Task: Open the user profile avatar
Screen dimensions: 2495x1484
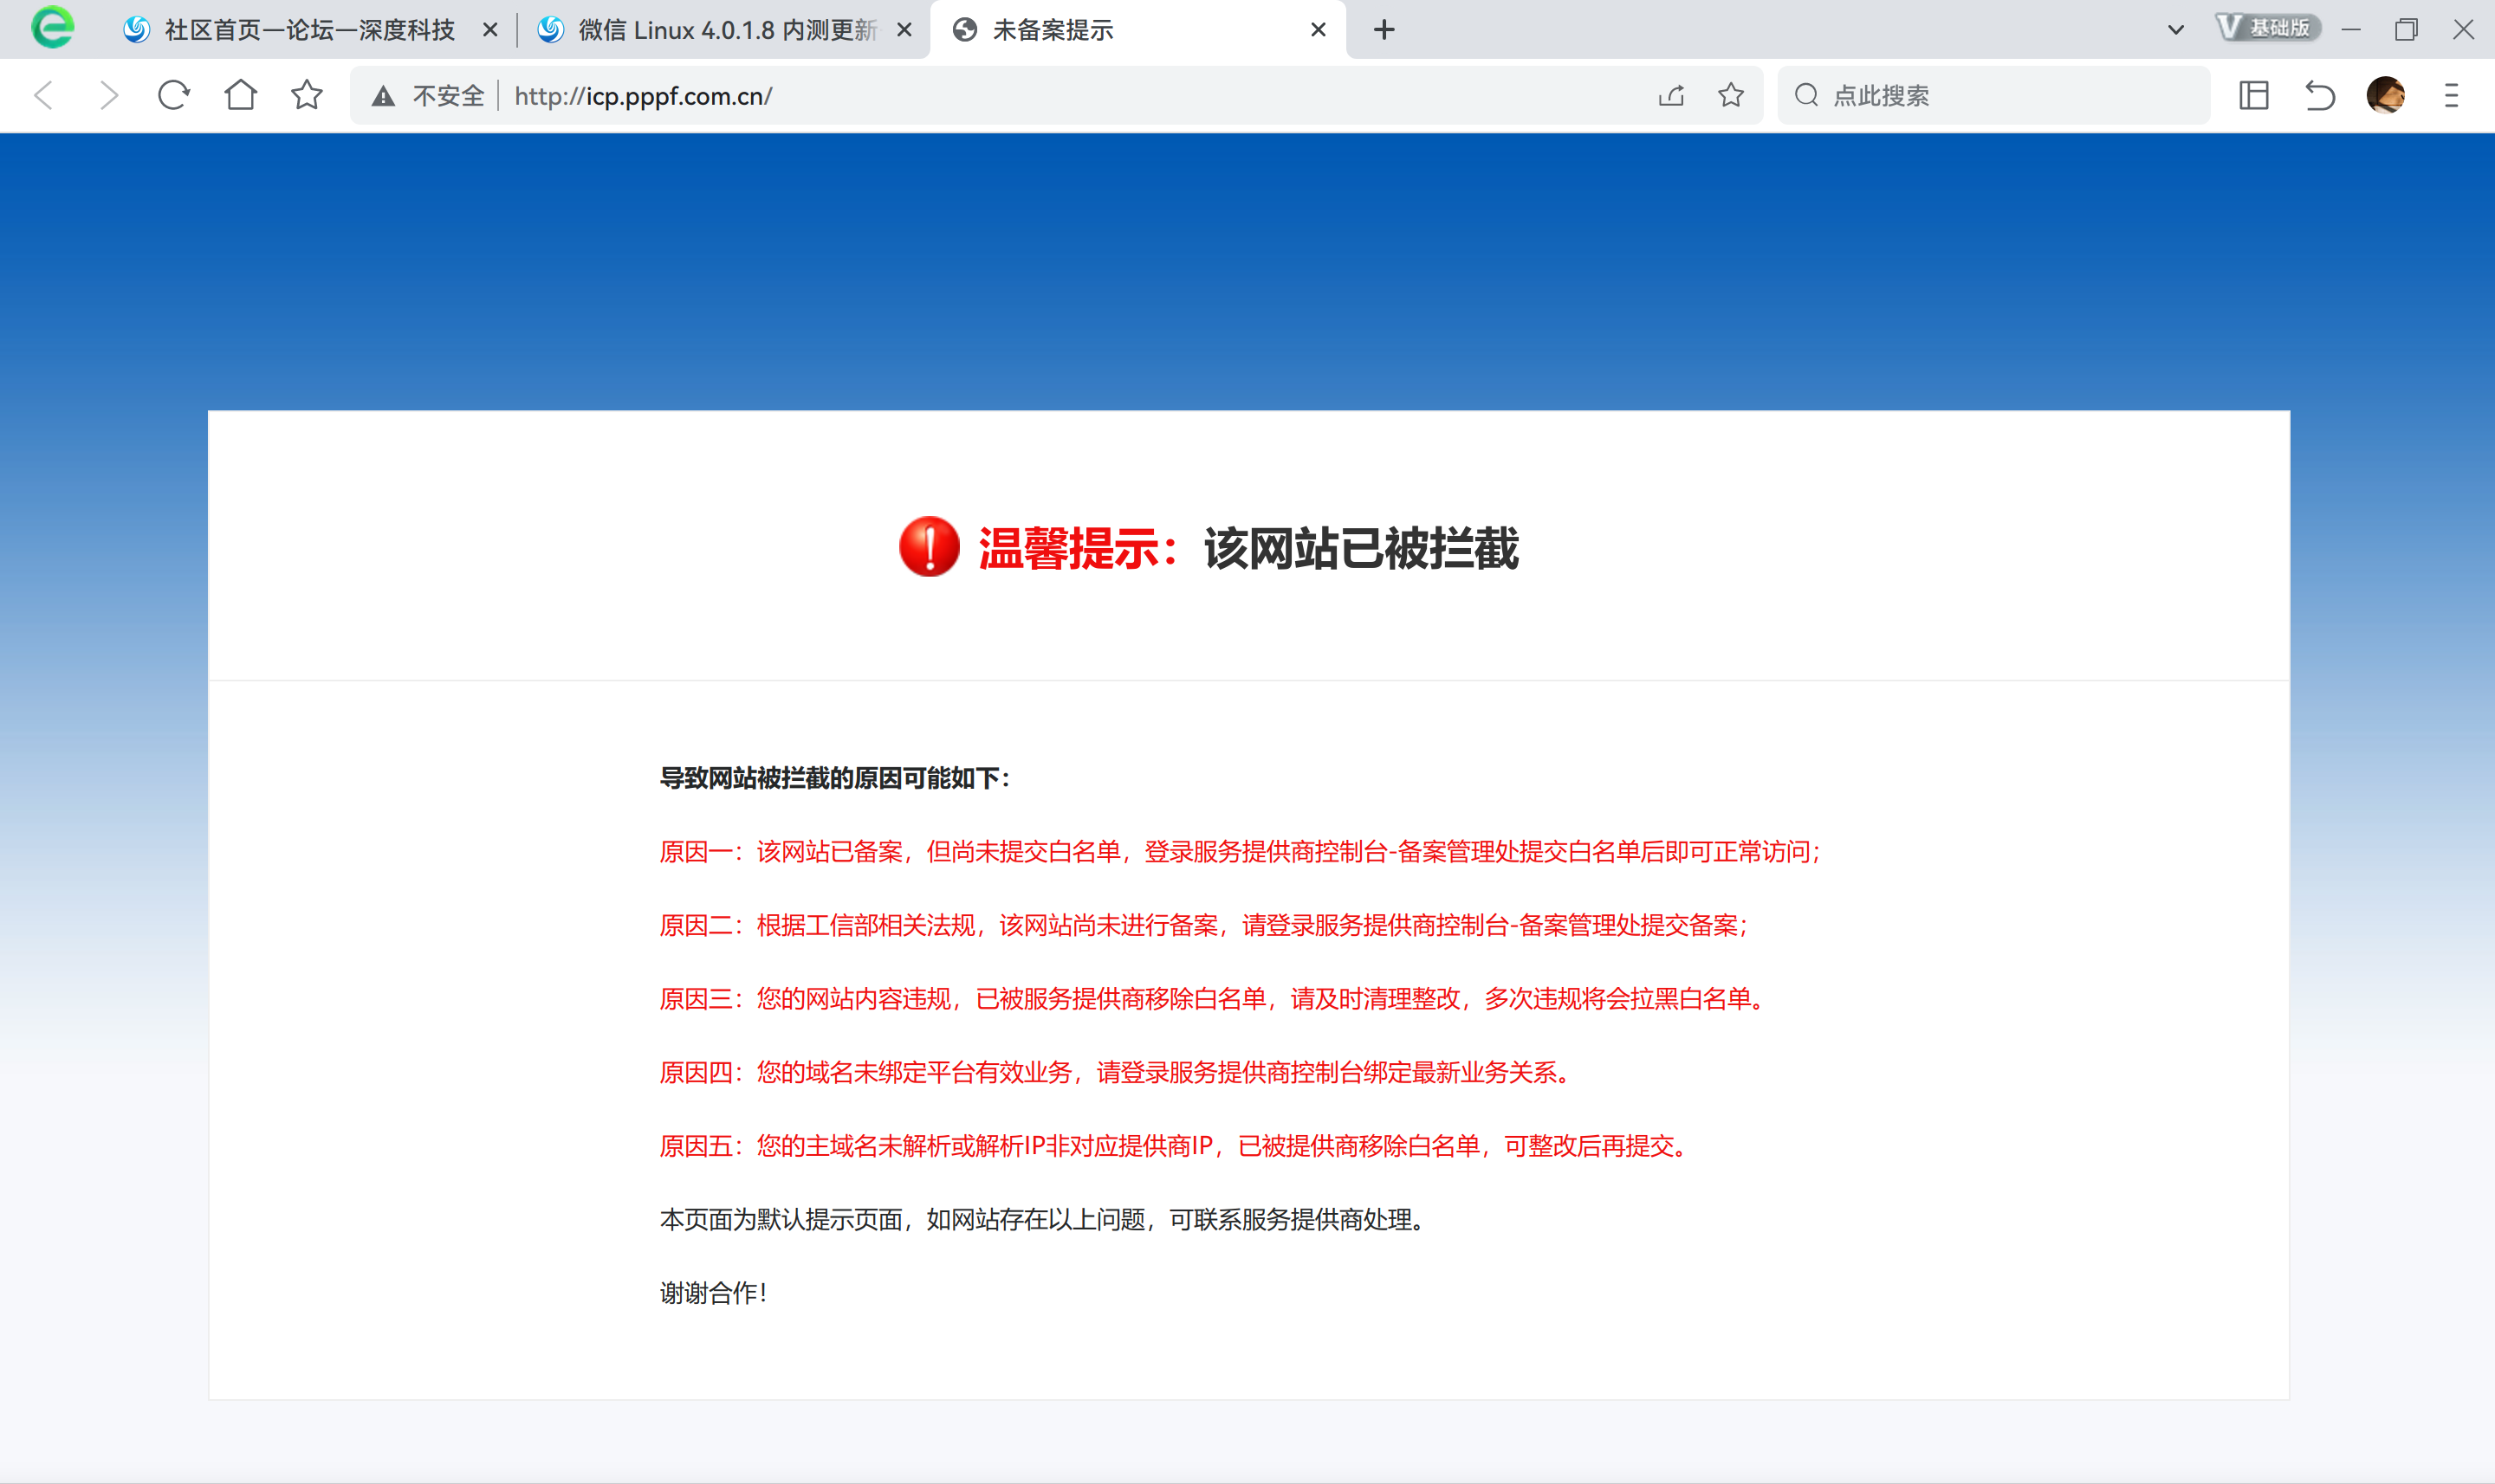Action: coord(2386,95)
